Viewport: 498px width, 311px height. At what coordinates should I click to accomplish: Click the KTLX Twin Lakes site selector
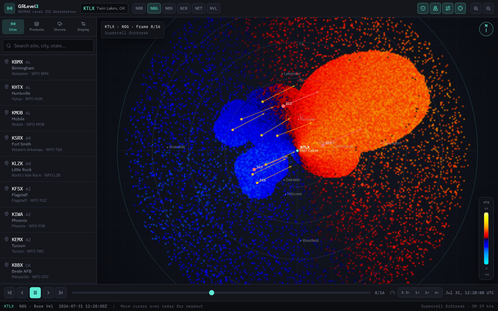pos(104,8)
